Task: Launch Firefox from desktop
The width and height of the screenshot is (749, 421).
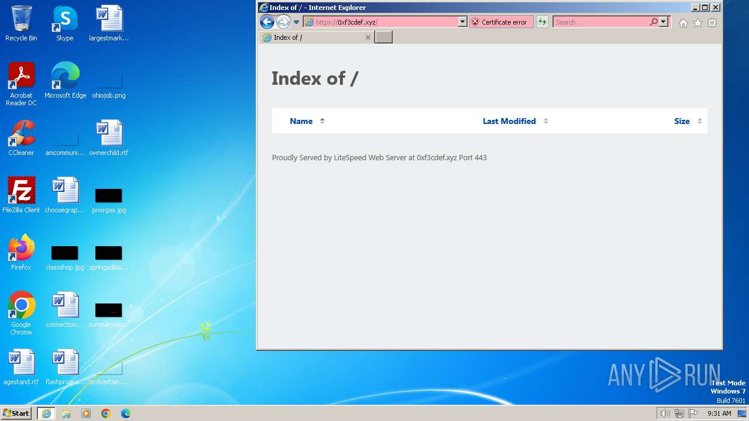Action: (x=21, y=253)
